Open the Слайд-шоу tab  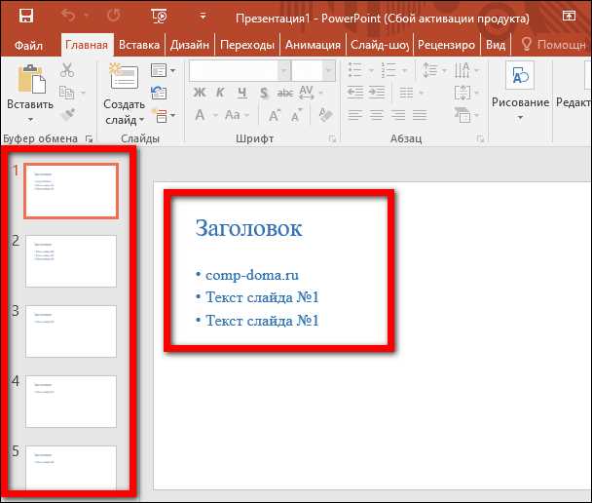point(380,45)
